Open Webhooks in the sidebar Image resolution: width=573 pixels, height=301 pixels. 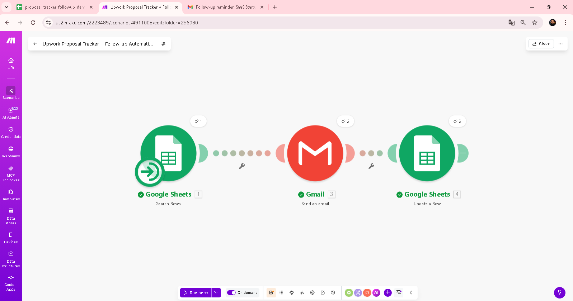pyautogui.click(x=11, y=152)
